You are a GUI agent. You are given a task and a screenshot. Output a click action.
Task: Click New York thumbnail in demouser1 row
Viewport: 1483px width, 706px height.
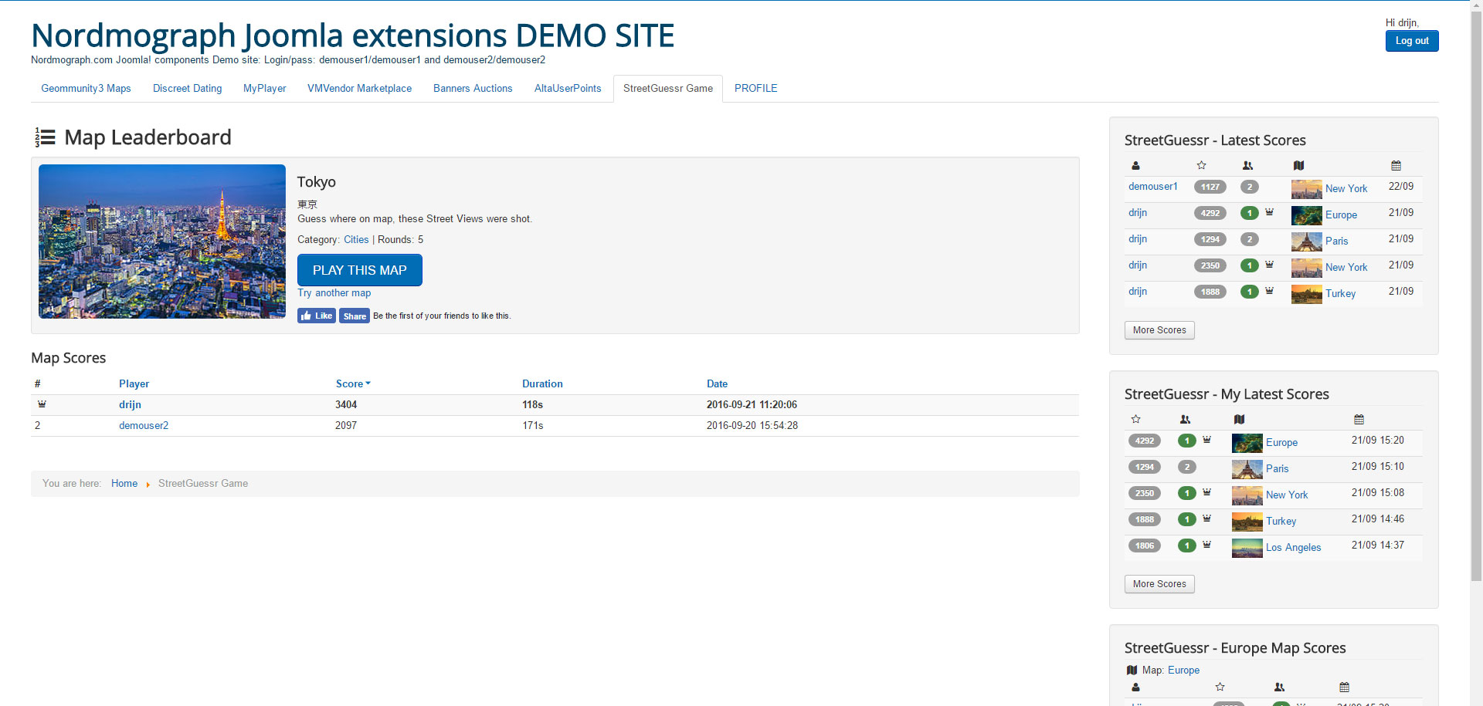tap(1306, 189)
